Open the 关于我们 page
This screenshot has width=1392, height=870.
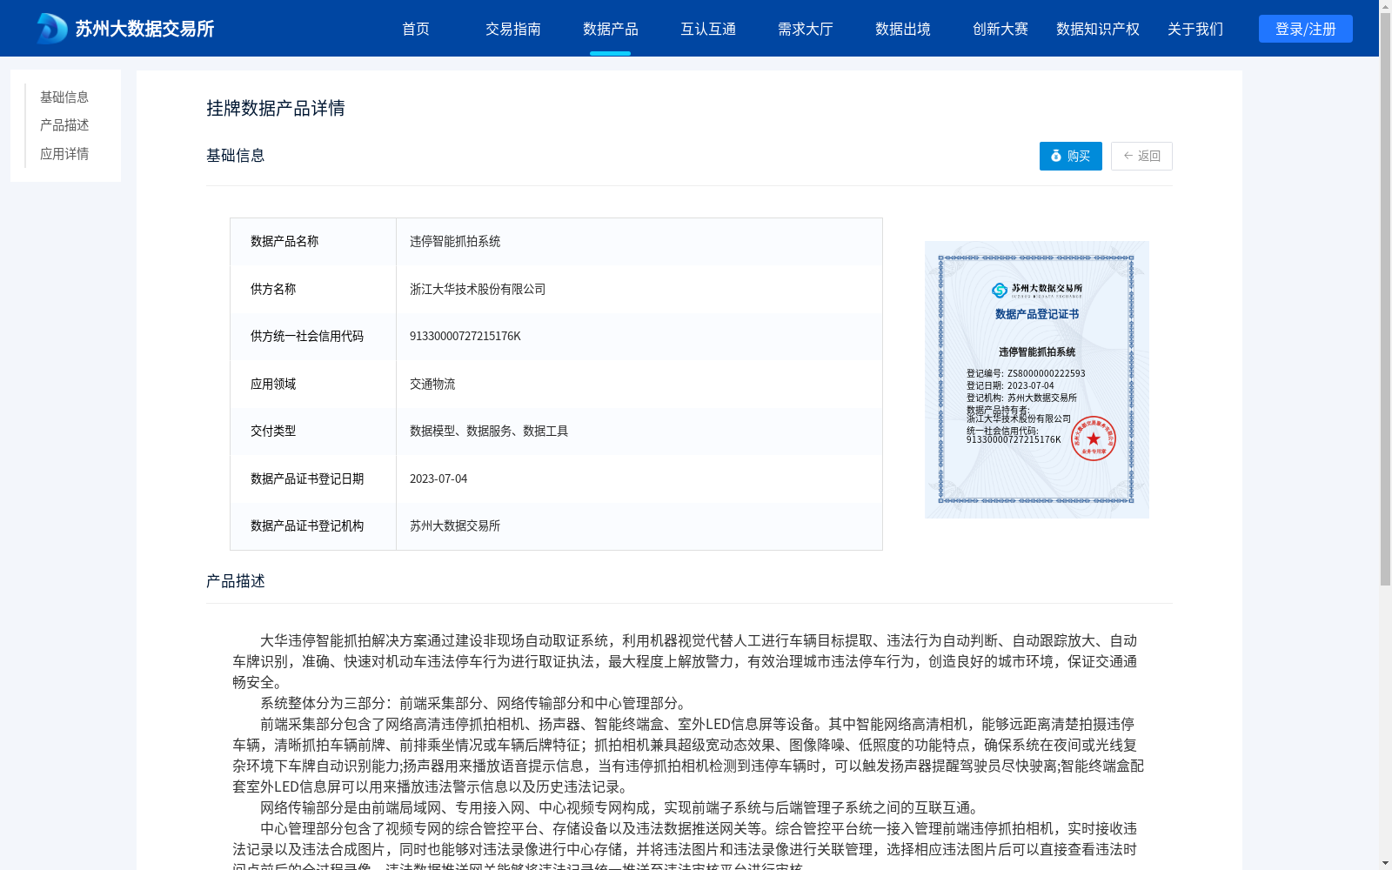(1195, 29)
